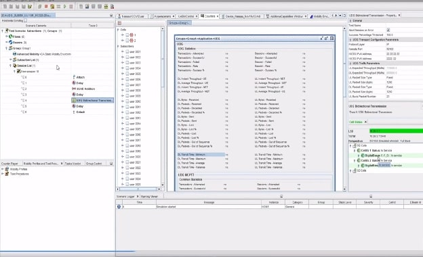Collapse the 5G Cells node in Cell States

tap(350, 145)
